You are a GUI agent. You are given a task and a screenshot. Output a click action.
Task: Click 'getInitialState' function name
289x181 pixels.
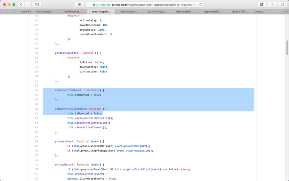click(66, 53)
